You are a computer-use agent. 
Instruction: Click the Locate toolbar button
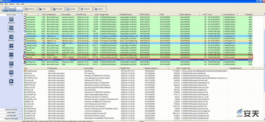click(72, 9)
